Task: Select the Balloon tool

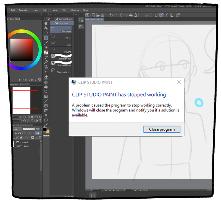Action: (46, 120)
